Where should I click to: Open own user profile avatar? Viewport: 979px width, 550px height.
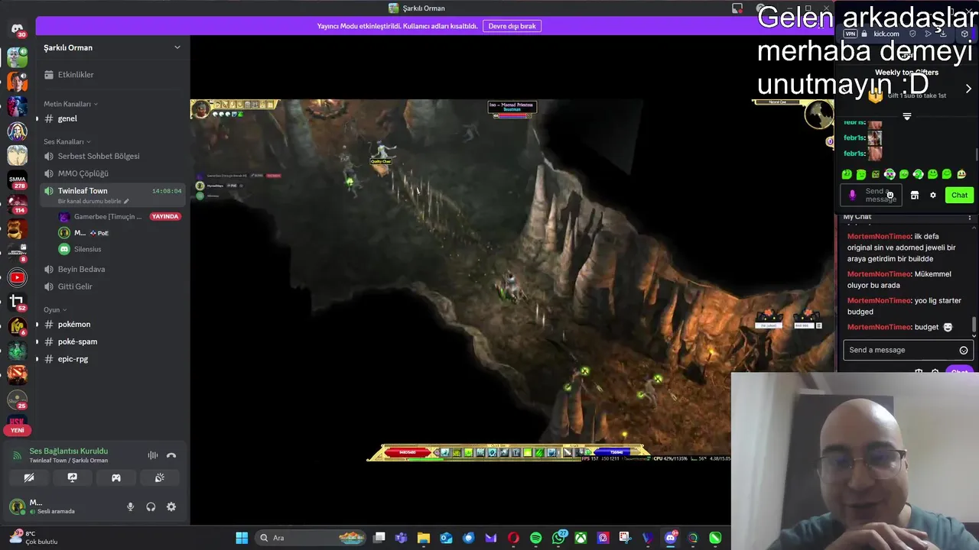tap(17, 506)
